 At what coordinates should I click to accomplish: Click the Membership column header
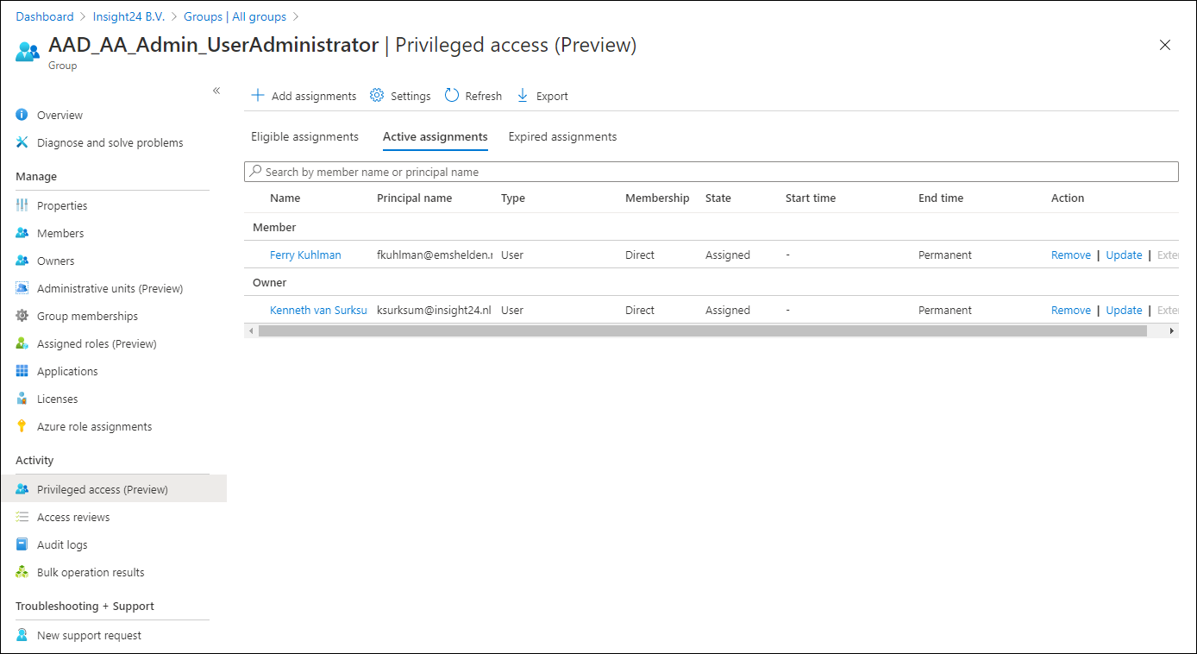[657, 198]
